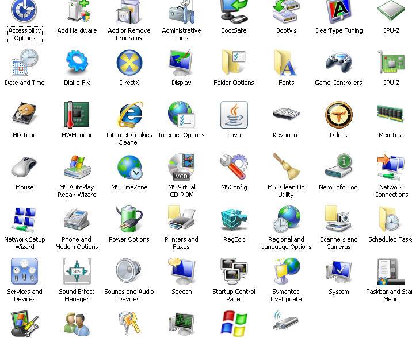Select the CPU-Z chip icon
Image resolution: width=412 pixels, height=338 pixels.
[x=391, y=10]
